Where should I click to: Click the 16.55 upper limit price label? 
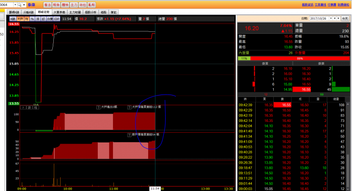pos(14,24)
